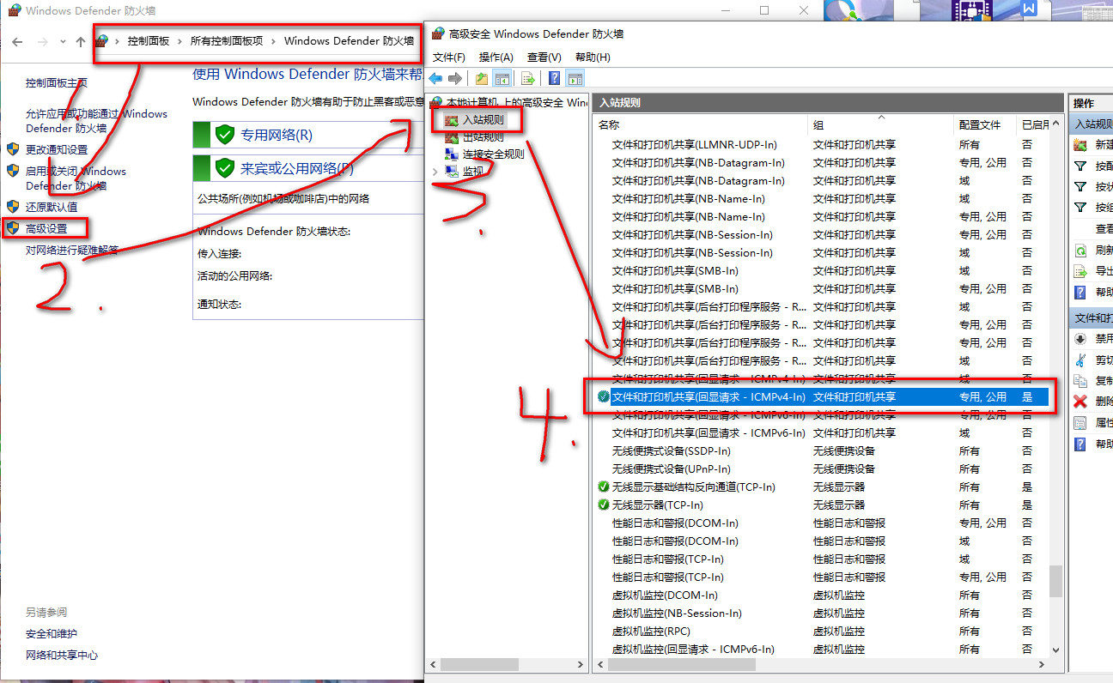Image resolution: width=1113 pixels, height=683 pixels.
Task: Click the blue back arrow in firewall toolbar
Action: tap(435, 79)
